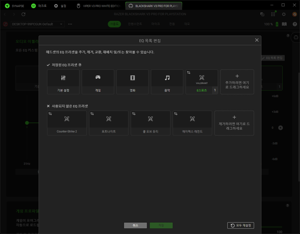
Task: Select the 에이펙스 레전드 preset tile
Action: (x=192, y=123)
